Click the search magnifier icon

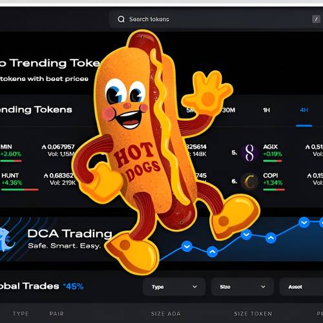(121, 19)
